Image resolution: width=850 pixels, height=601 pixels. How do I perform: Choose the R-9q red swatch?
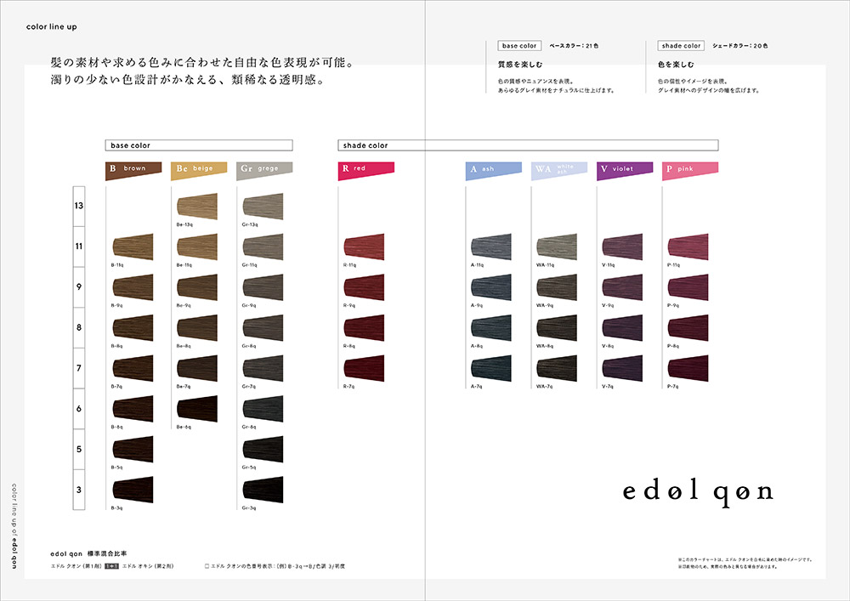(365, 288)
